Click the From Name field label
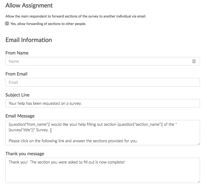 pos(17,53)
